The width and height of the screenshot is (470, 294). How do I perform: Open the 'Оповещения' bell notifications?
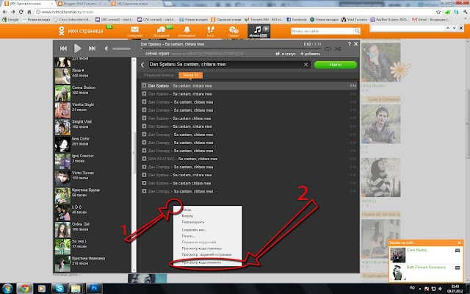click(187, 31)
